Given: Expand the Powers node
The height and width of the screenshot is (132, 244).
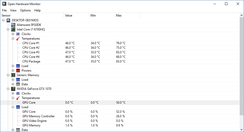Looking at the screenshot, I should point(13,71).
